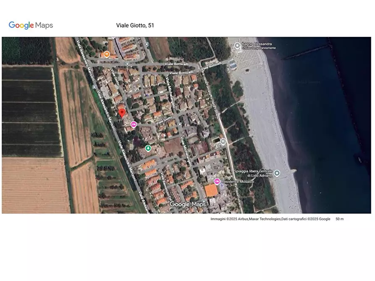
Task: Click the pink lodging icon below the red pin
Action: (134, 124)
